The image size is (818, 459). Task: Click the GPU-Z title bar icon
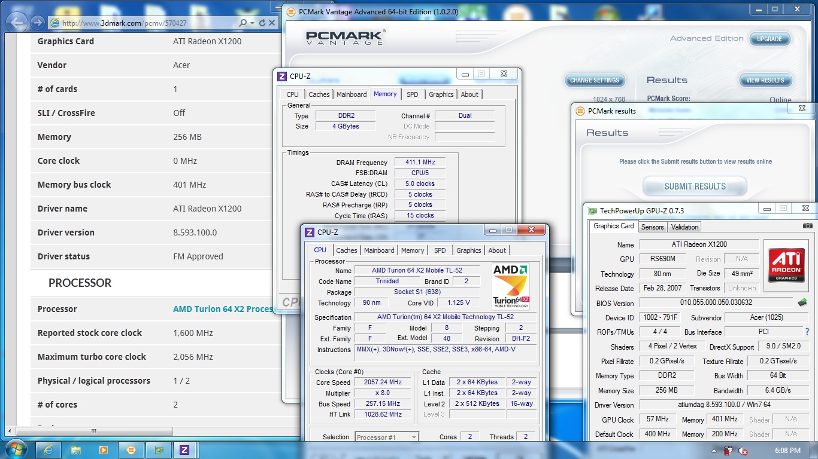click(x=593, y=210)
